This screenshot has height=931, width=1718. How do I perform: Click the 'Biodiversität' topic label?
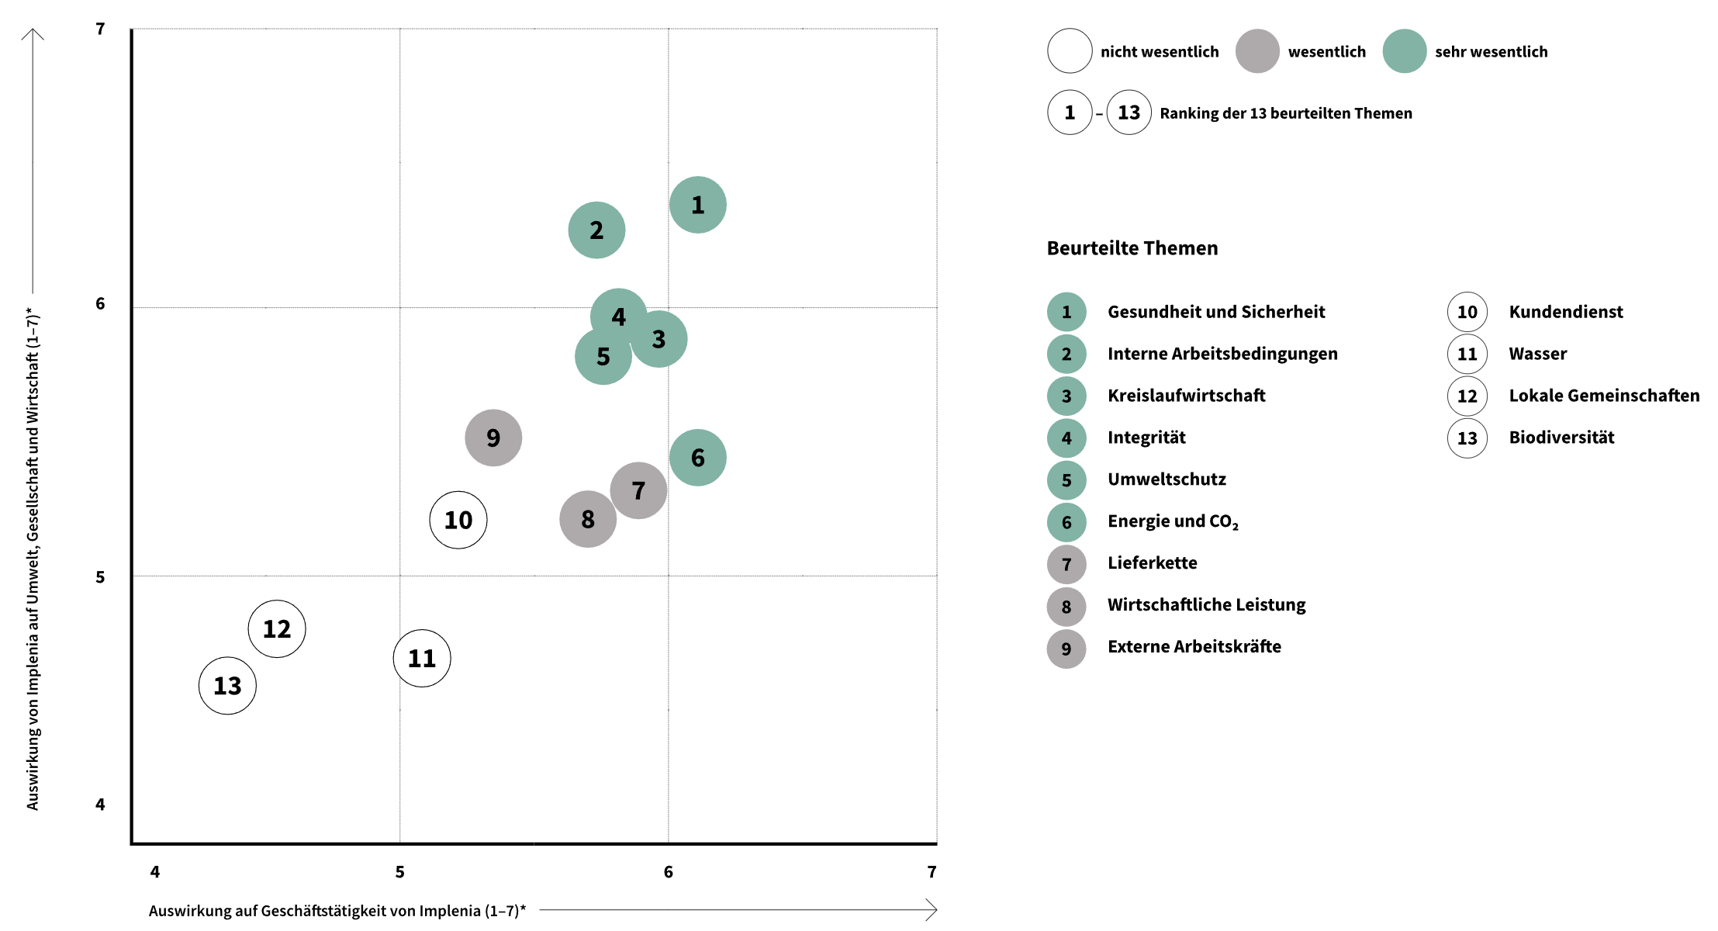tap(1561, 438)
